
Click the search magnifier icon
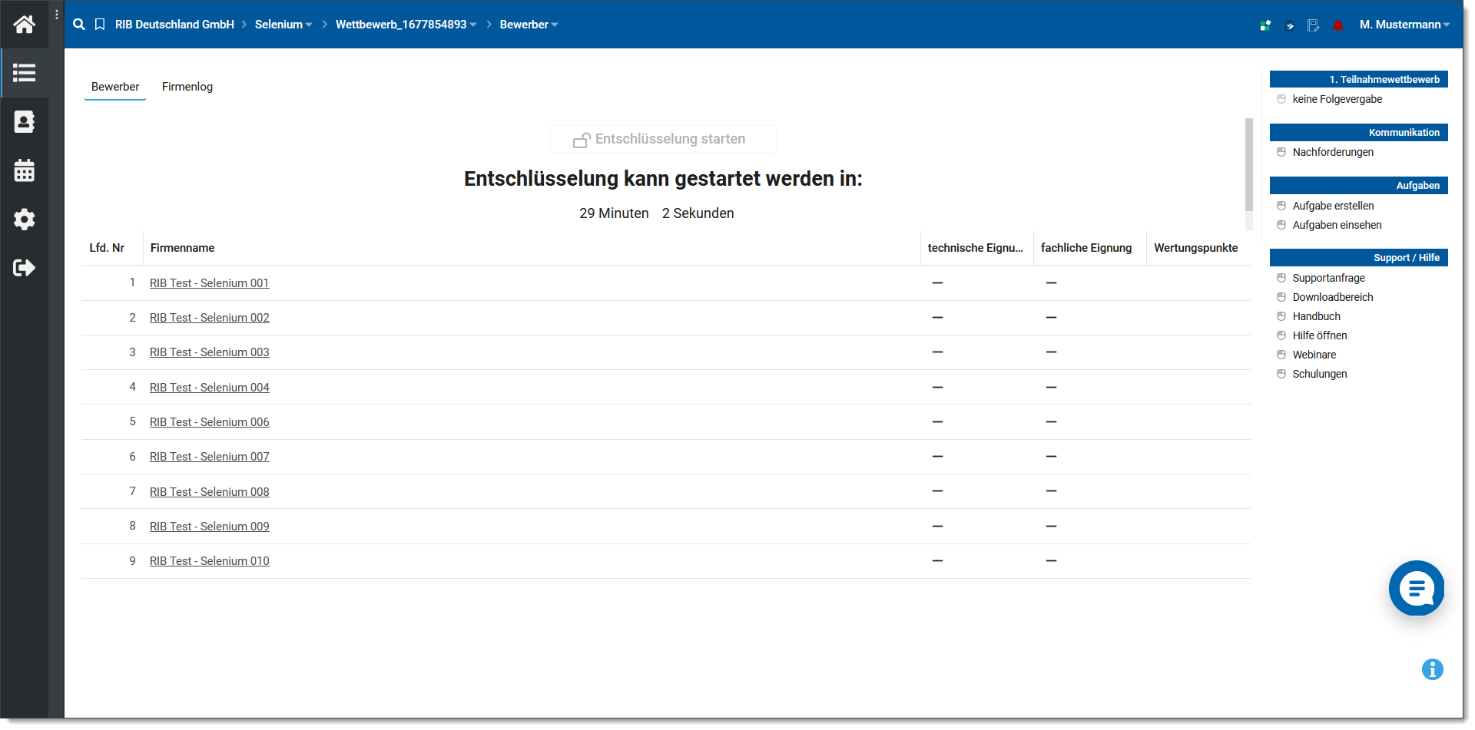tap(79, 25)
